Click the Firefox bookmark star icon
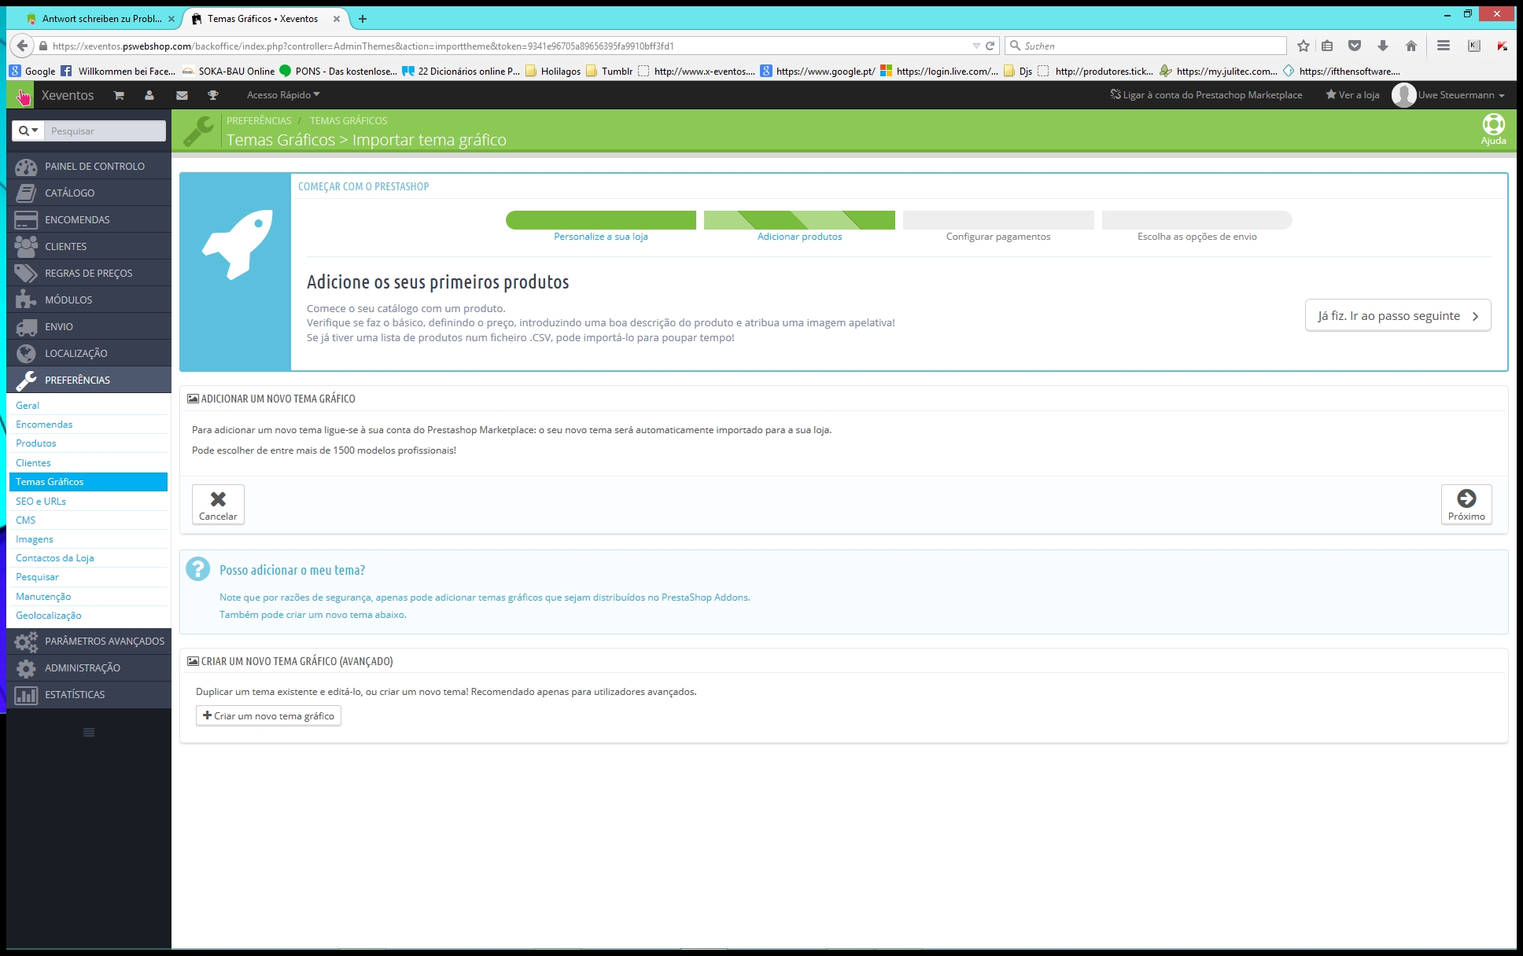 click(x=1304, y=46)
